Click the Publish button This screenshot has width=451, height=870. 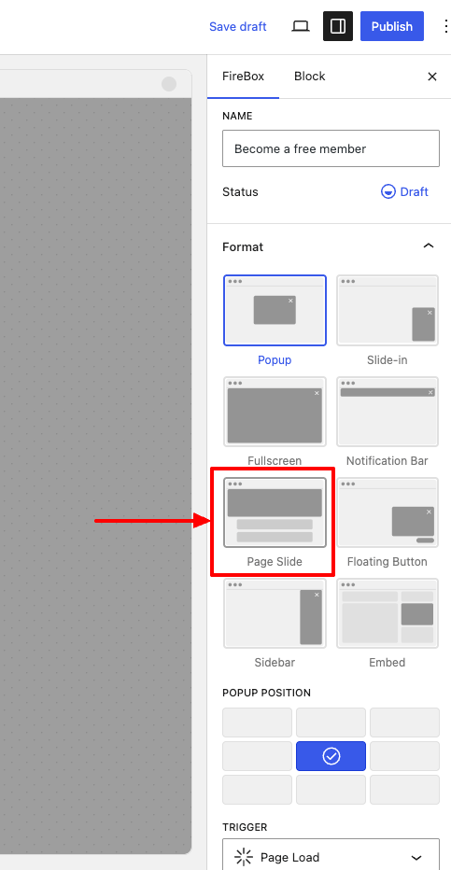coord(392,26)
